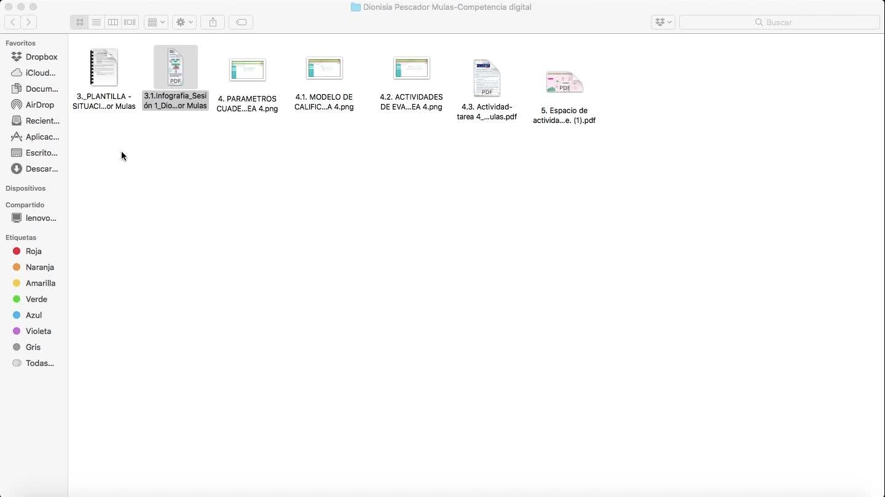Open iCloud Drive in the sidebar
This screenshot has width=885, height=497.
pyautogui.click(x=34, y=73)
